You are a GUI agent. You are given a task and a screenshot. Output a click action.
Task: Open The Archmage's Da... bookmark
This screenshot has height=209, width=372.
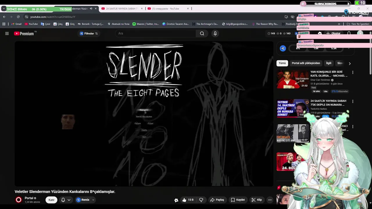205,24
